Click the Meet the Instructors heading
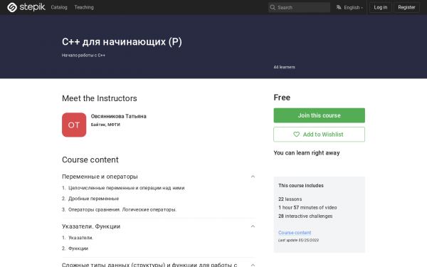This screenshot has width=427, height=267. pos(100,98)
